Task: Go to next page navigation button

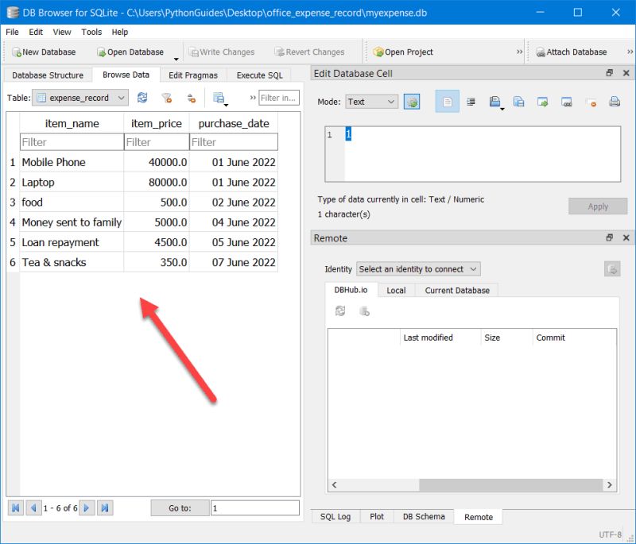Action: (x=87, y=508)
